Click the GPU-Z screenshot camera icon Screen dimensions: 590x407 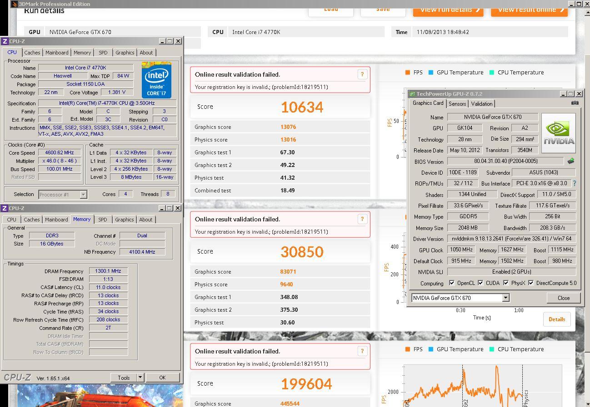[x=575, y=103]
